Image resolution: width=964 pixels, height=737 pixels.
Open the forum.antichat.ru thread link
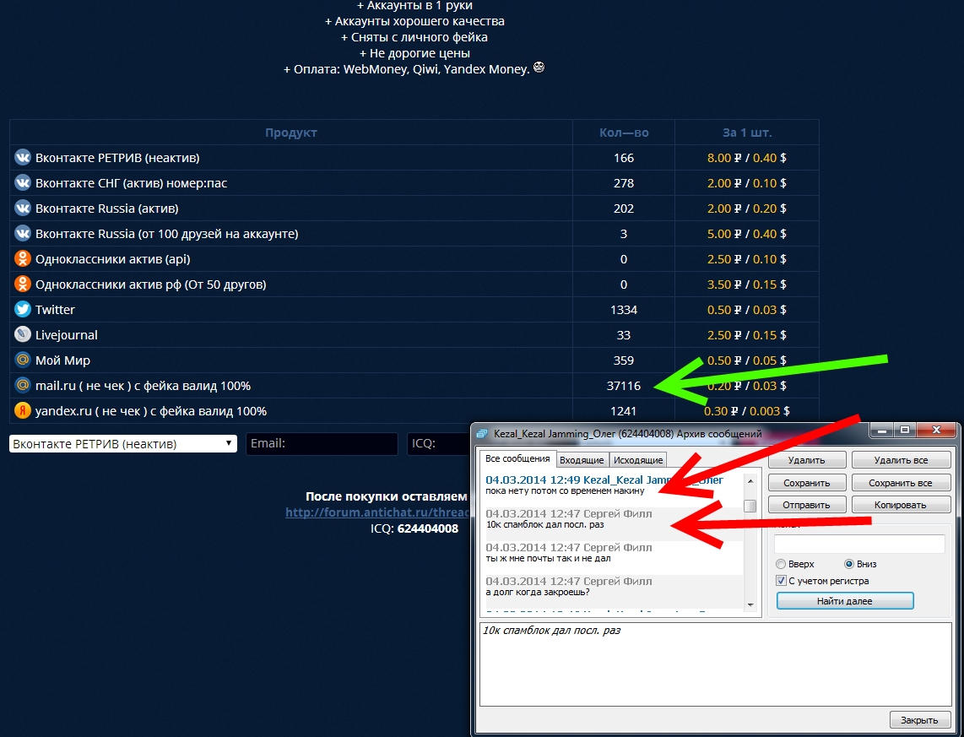(x=377, y=512)
